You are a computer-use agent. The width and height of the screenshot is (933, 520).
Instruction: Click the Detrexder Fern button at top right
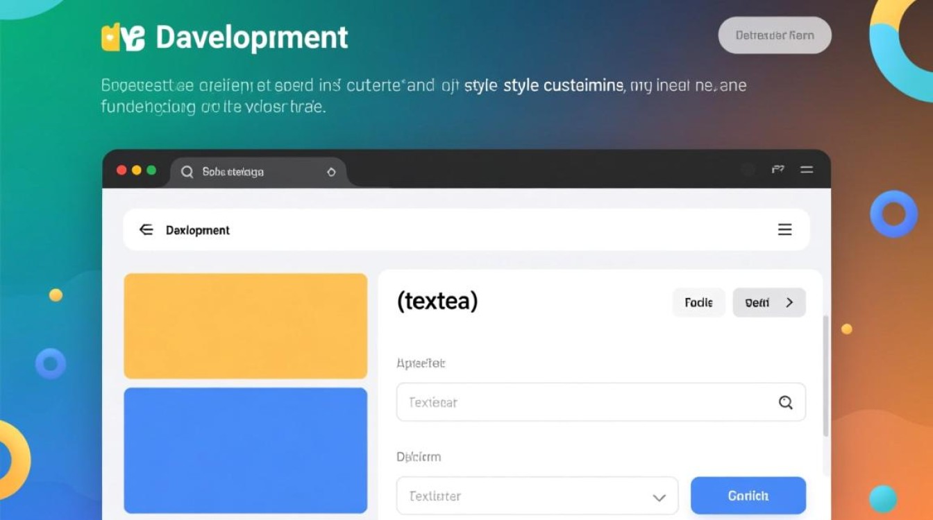[x=774, y=35]
